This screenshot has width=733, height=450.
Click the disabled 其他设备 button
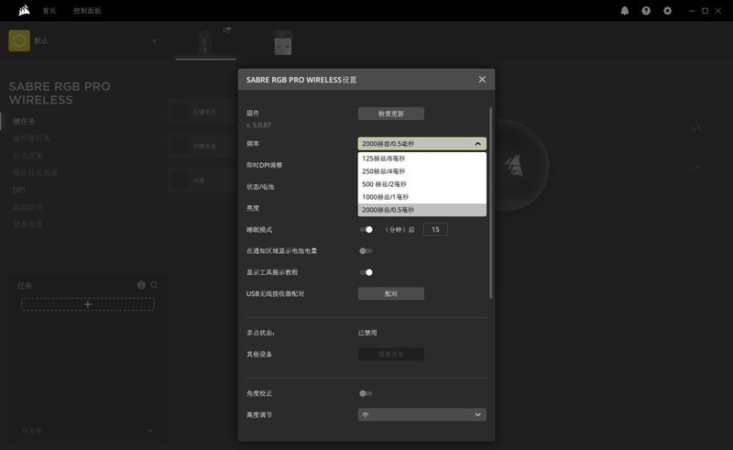[391, 354]
